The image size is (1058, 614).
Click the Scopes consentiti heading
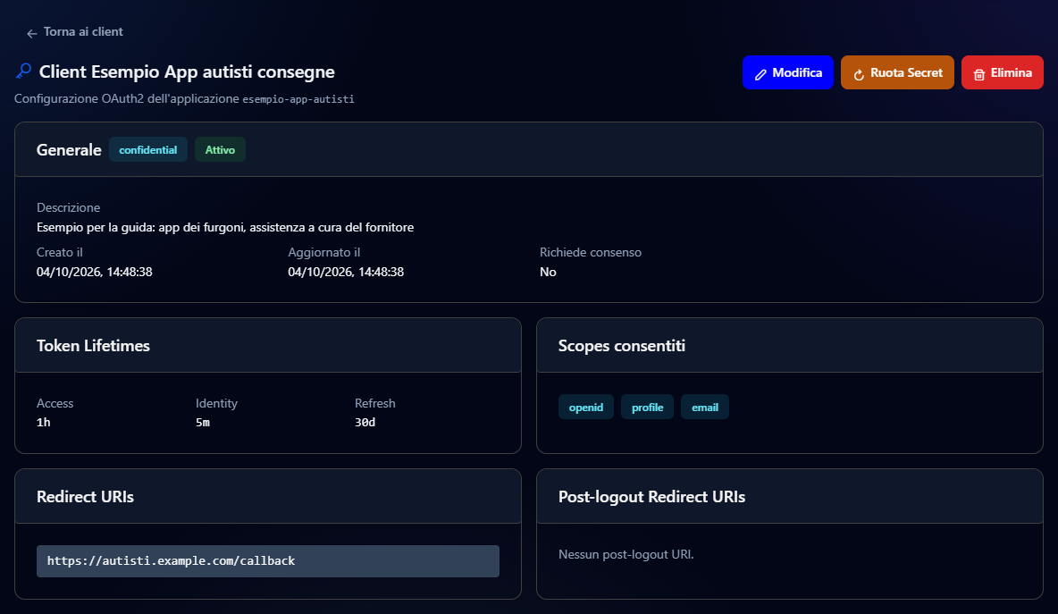tap(621, 346)
